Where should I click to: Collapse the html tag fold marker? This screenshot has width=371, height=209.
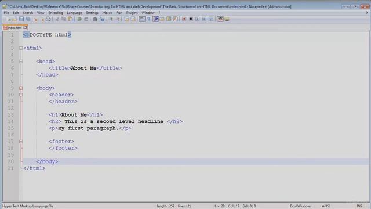click(x=21, y=48)
